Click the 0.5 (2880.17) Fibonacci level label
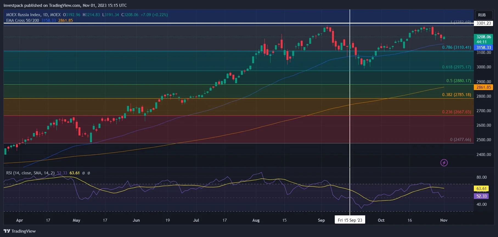 (459, 81)
